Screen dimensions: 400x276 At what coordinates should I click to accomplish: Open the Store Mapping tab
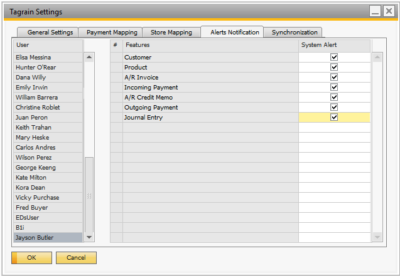click(x=171, y=33)
